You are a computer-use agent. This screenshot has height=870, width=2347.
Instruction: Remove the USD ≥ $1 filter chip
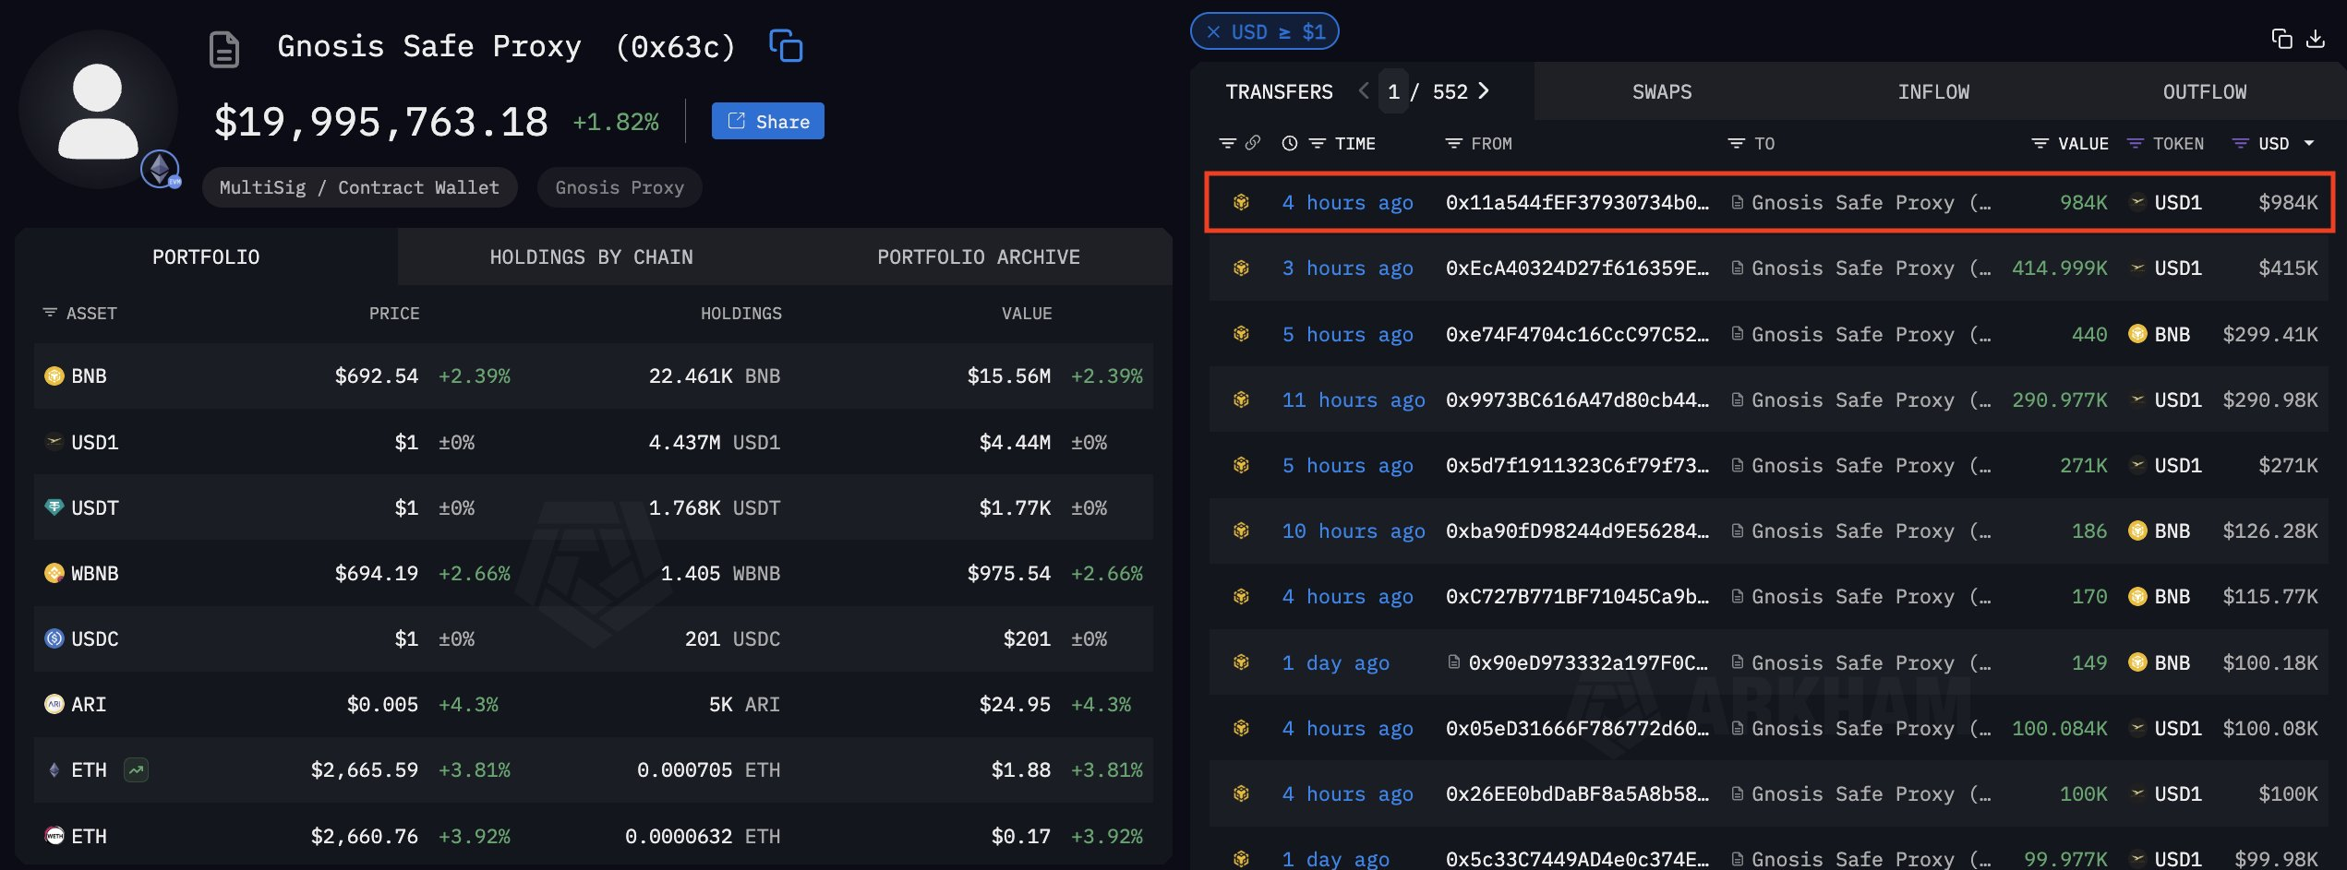tap(1214, 32)
